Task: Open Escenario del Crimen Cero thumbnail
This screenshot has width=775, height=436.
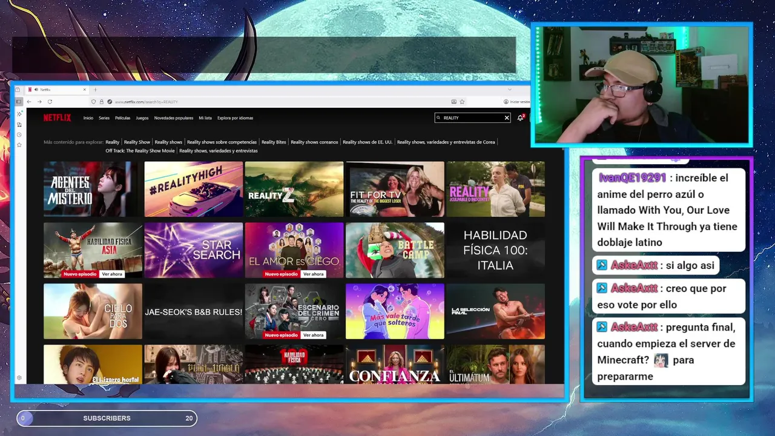Action: [x=294, y=311]
